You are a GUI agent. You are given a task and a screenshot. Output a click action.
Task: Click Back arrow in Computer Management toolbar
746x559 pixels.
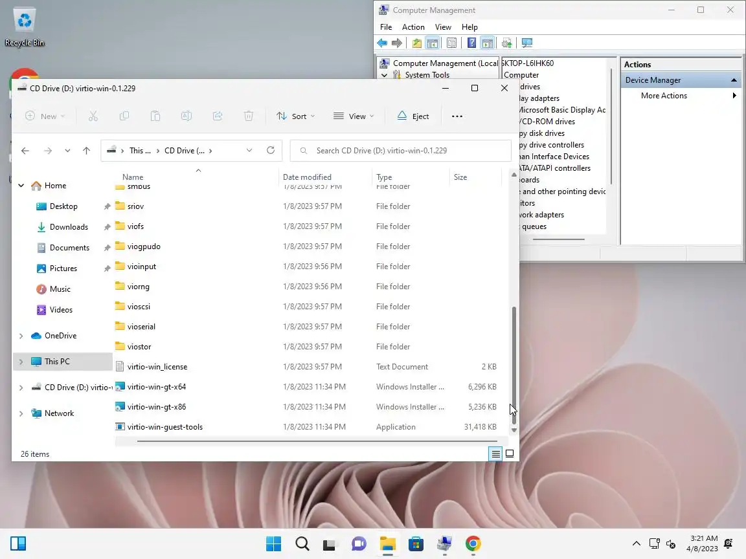coord(382,43)
